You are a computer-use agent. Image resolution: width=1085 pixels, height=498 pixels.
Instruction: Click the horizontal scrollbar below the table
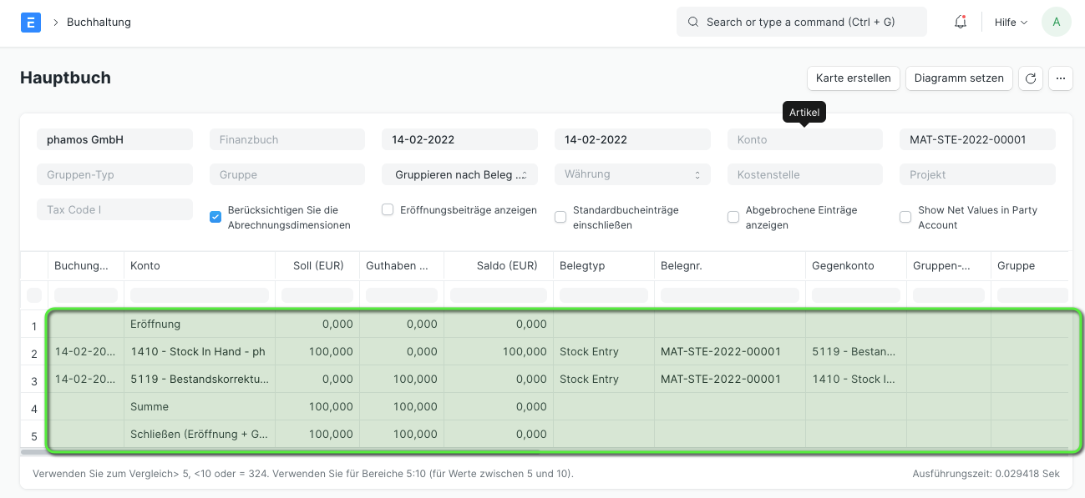(280, 451)
